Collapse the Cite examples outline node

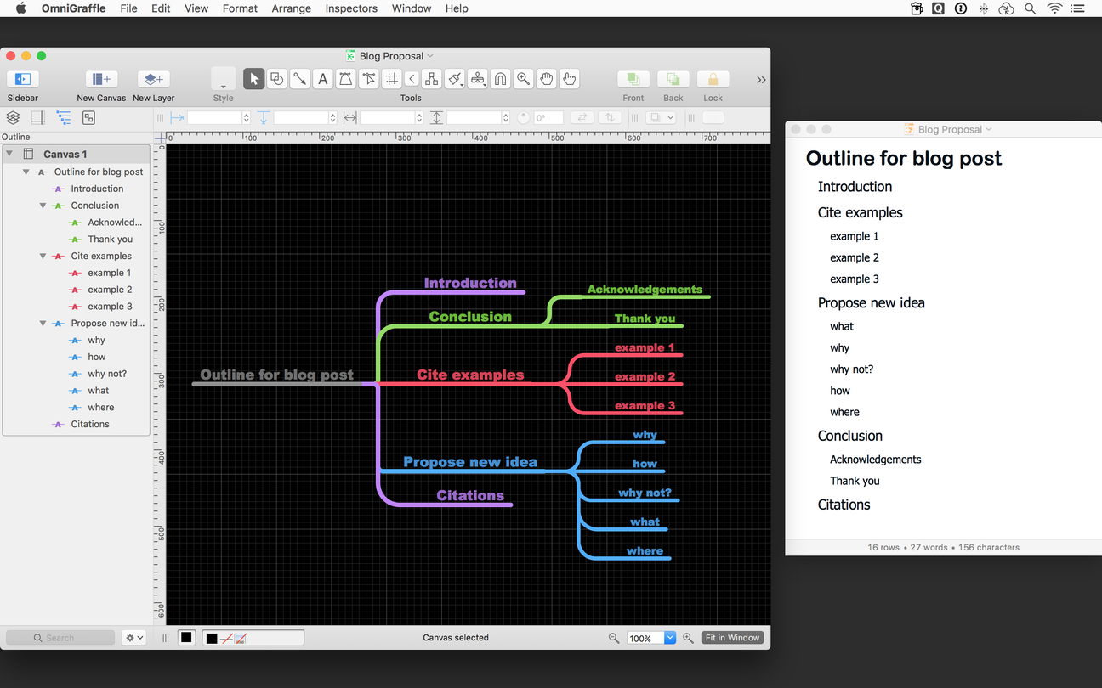click(43, 256)
